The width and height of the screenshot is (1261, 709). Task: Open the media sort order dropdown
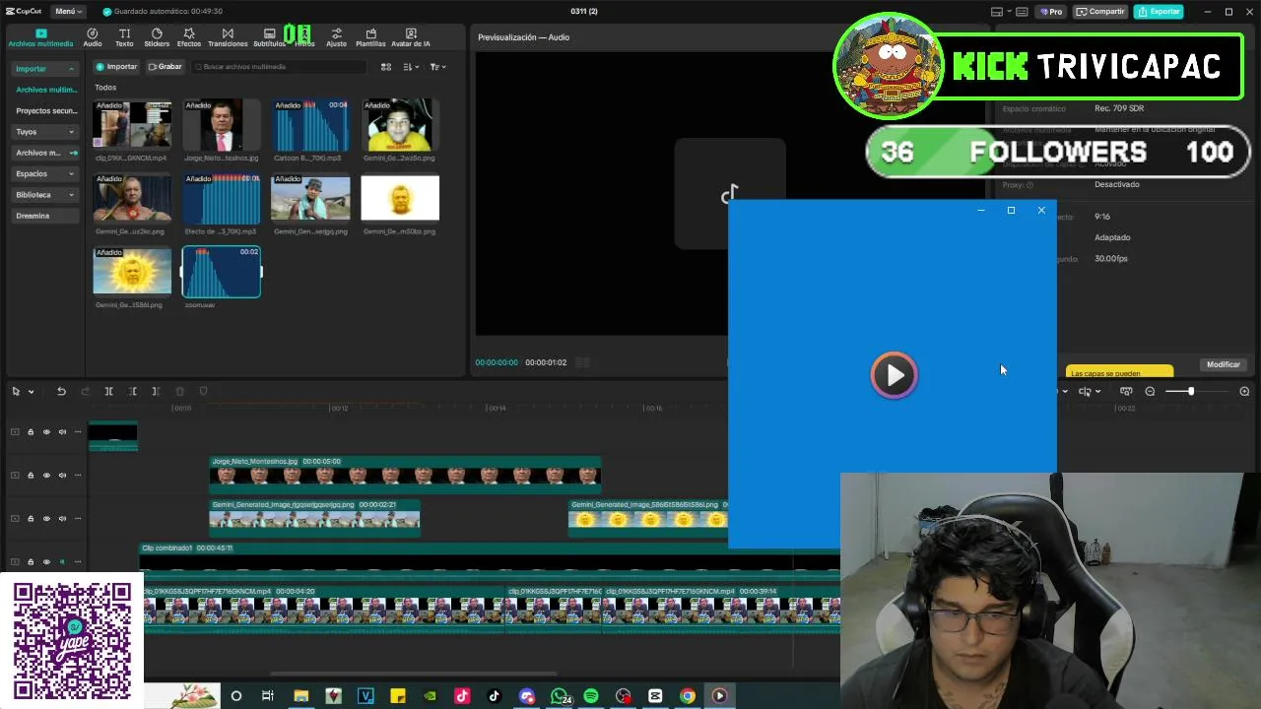coord(412,67)
